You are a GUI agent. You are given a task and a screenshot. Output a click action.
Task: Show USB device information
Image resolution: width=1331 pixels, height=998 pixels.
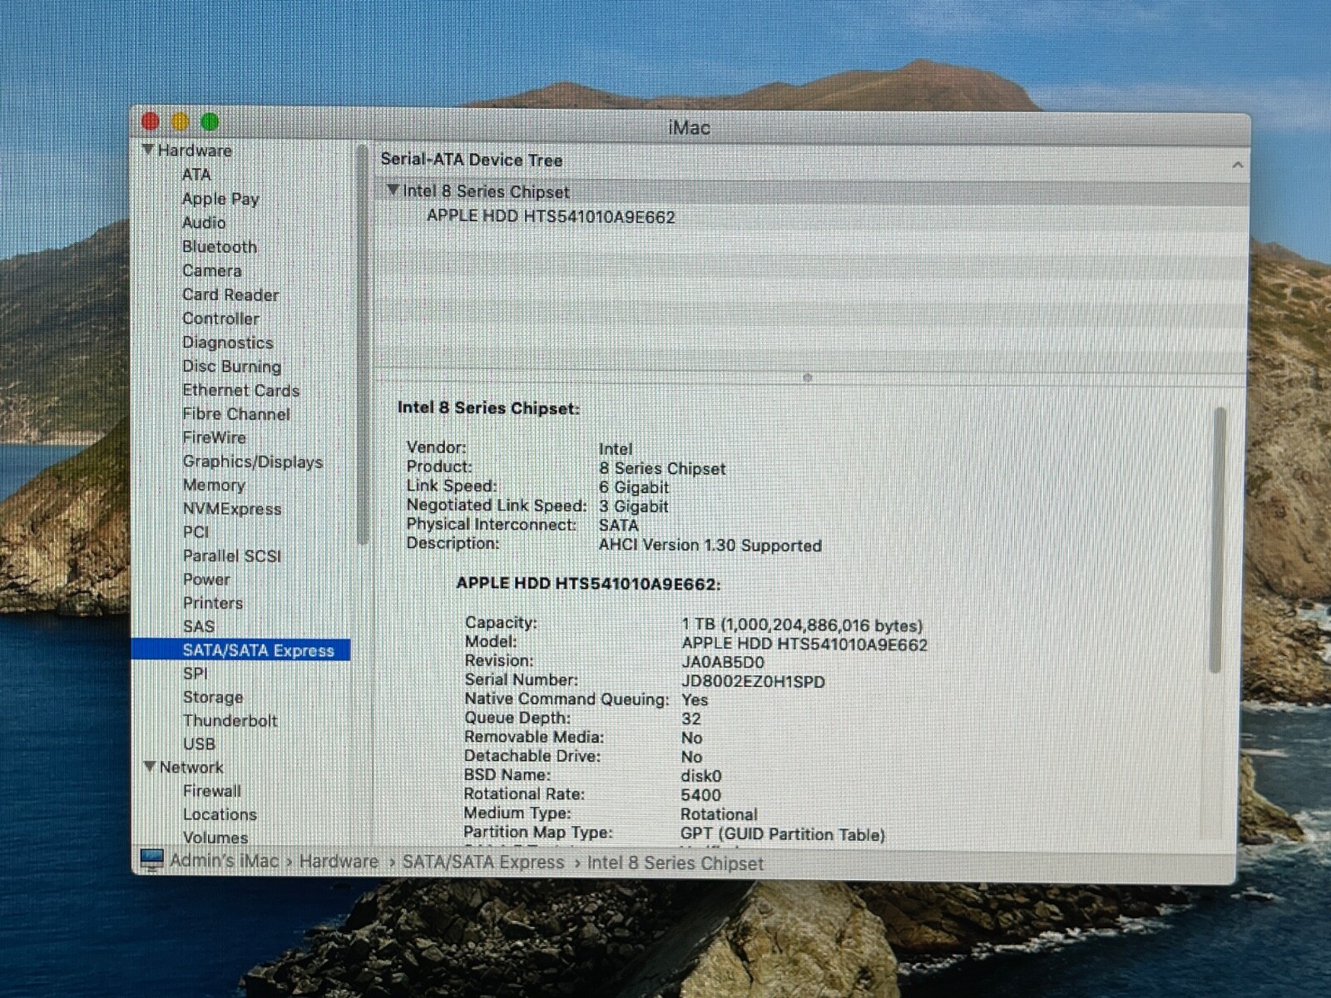click(x=199, y=744)
